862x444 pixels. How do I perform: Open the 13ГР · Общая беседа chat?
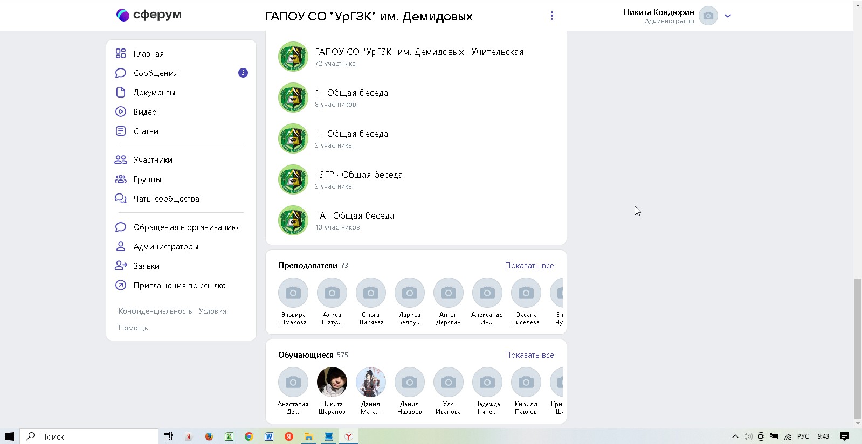coord(416,179)
